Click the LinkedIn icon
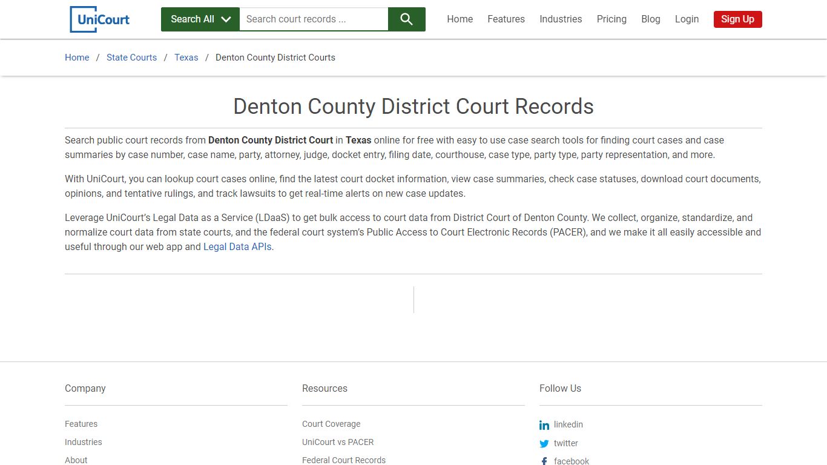The width and height of the screenshot is (827, 465). (544, 425)
